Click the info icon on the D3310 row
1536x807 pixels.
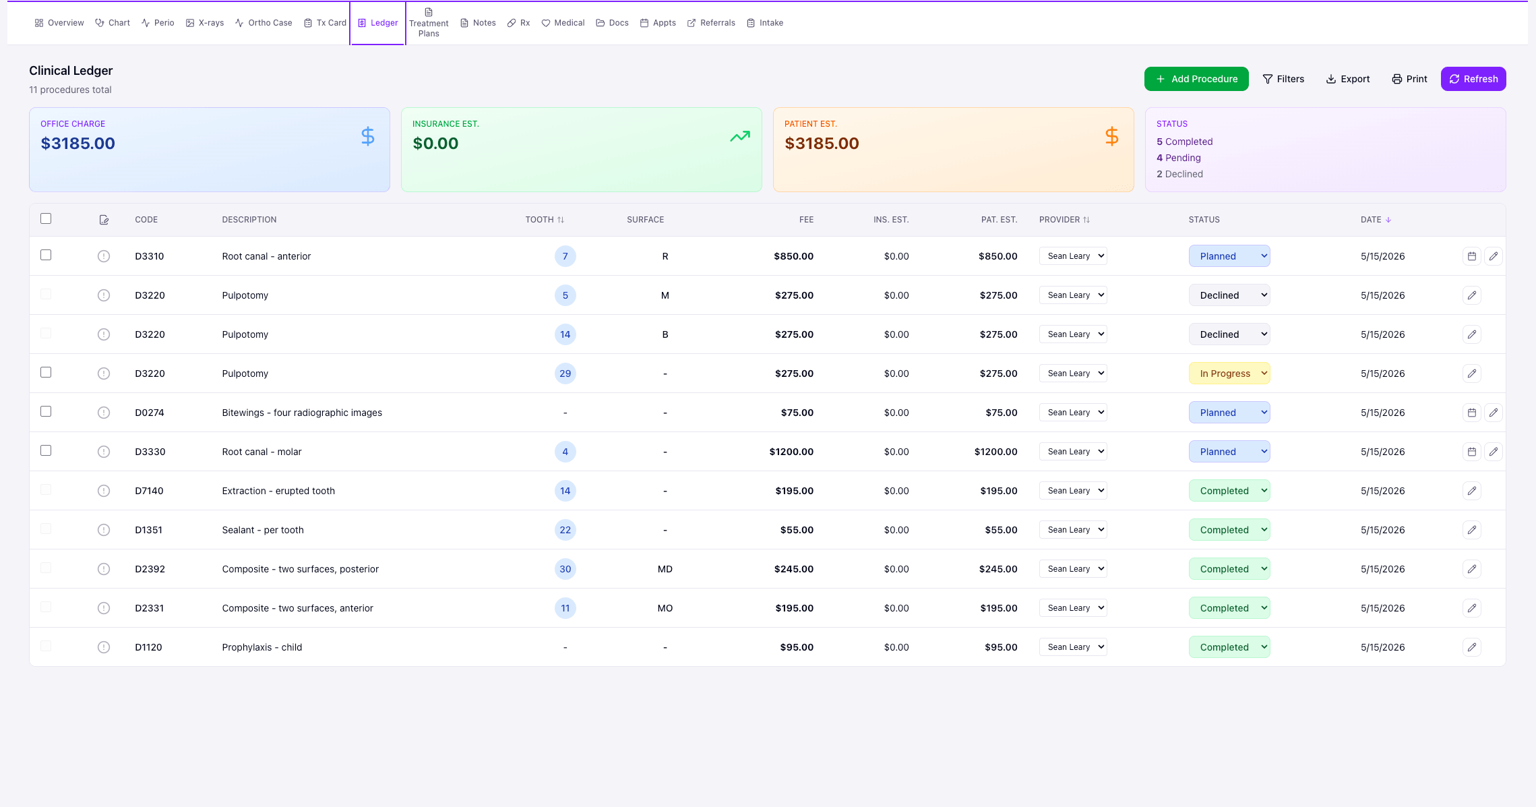coord(104,256)
